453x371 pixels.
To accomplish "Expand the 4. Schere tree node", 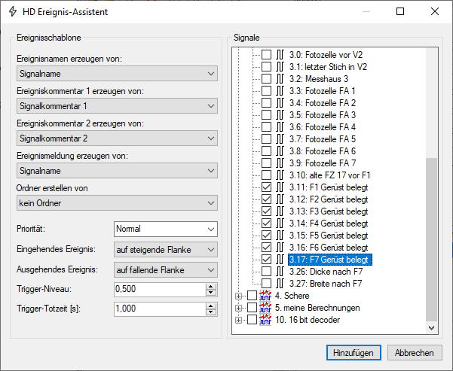I will tap(239, 296).
